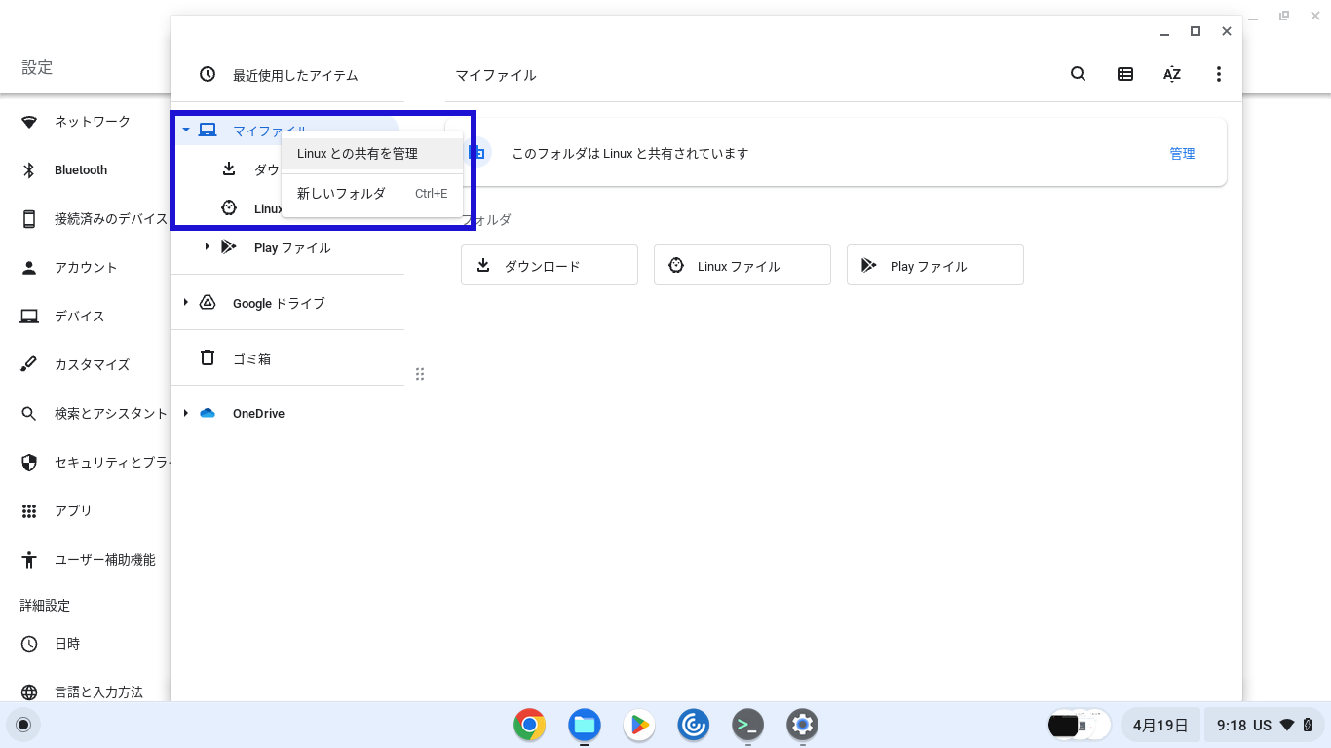Open Chrome from the shelf
Image resolution: width=1331 pixels, height=748 pixels.
pos(529,725)
